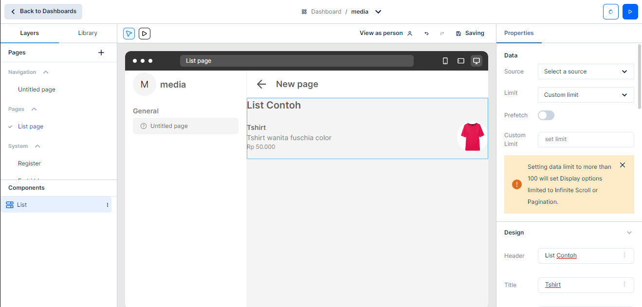This screenshot has width=642, height=307.
Task: Click the play preview icon in canvas toolbar
Action: coord(145,33)
